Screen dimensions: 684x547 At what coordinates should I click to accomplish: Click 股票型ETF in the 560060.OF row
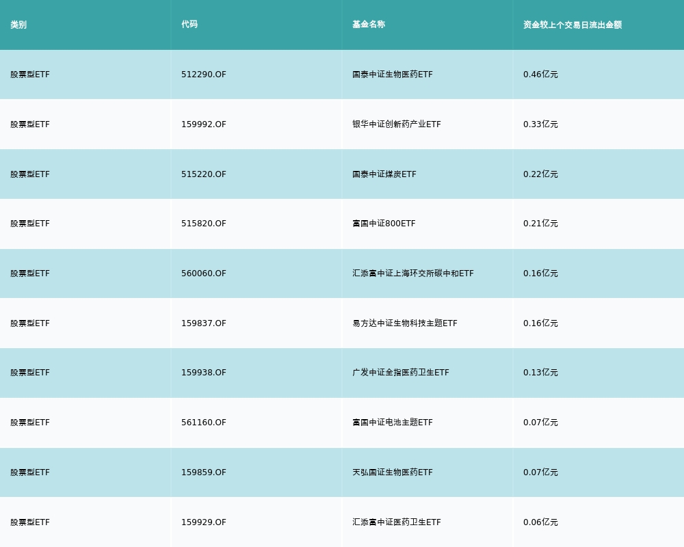pos(30,273)
